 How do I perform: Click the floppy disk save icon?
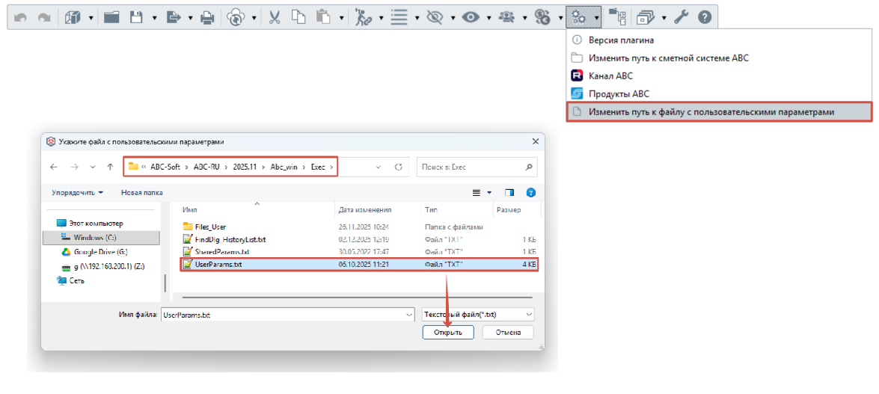[x=136, y=18]
